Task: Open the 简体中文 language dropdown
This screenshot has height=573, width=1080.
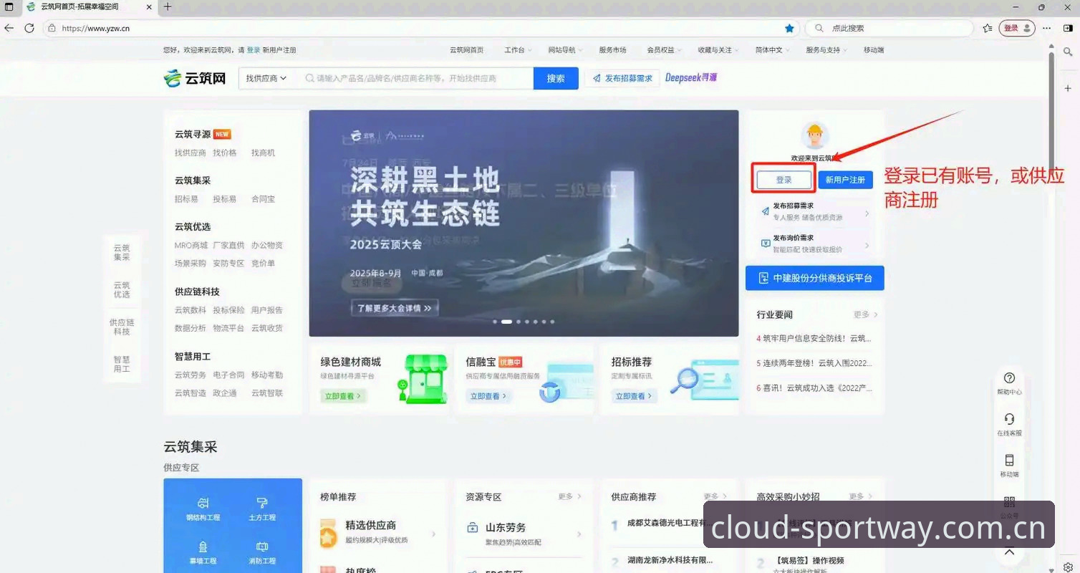Action: (x=773, y=50)
